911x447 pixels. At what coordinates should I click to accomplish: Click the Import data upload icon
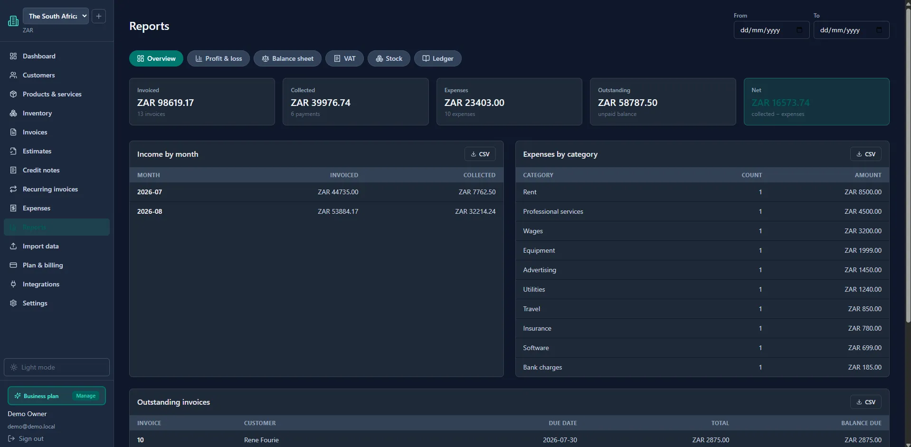pyautogui.click(x=13, y=246)
